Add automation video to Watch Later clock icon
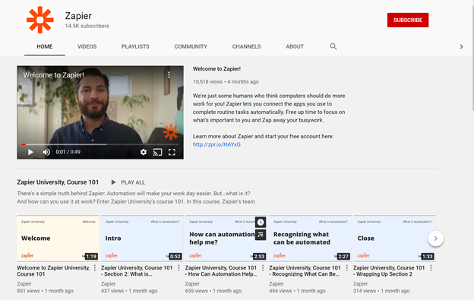 click(x=261, y=223)
